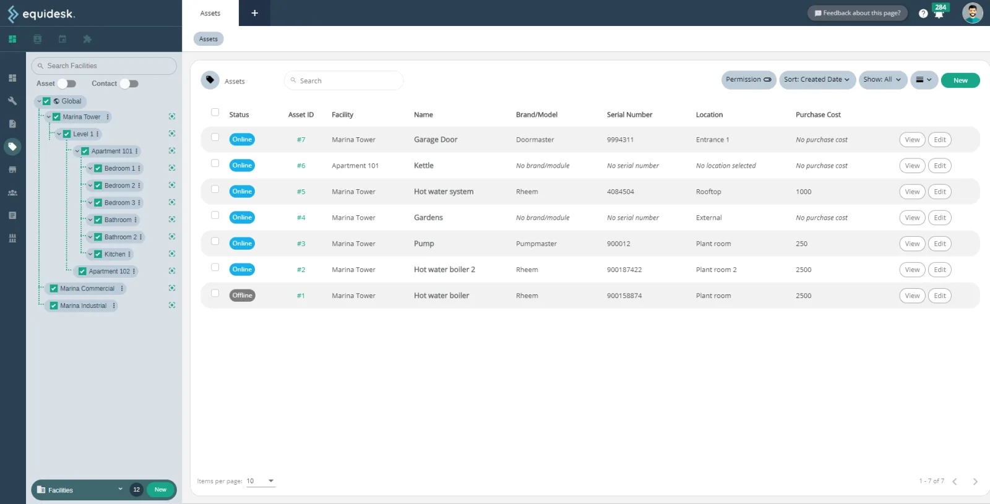990x504 pixels.
Task: Open the list view layout dropdown
Action: click(924, 80)
